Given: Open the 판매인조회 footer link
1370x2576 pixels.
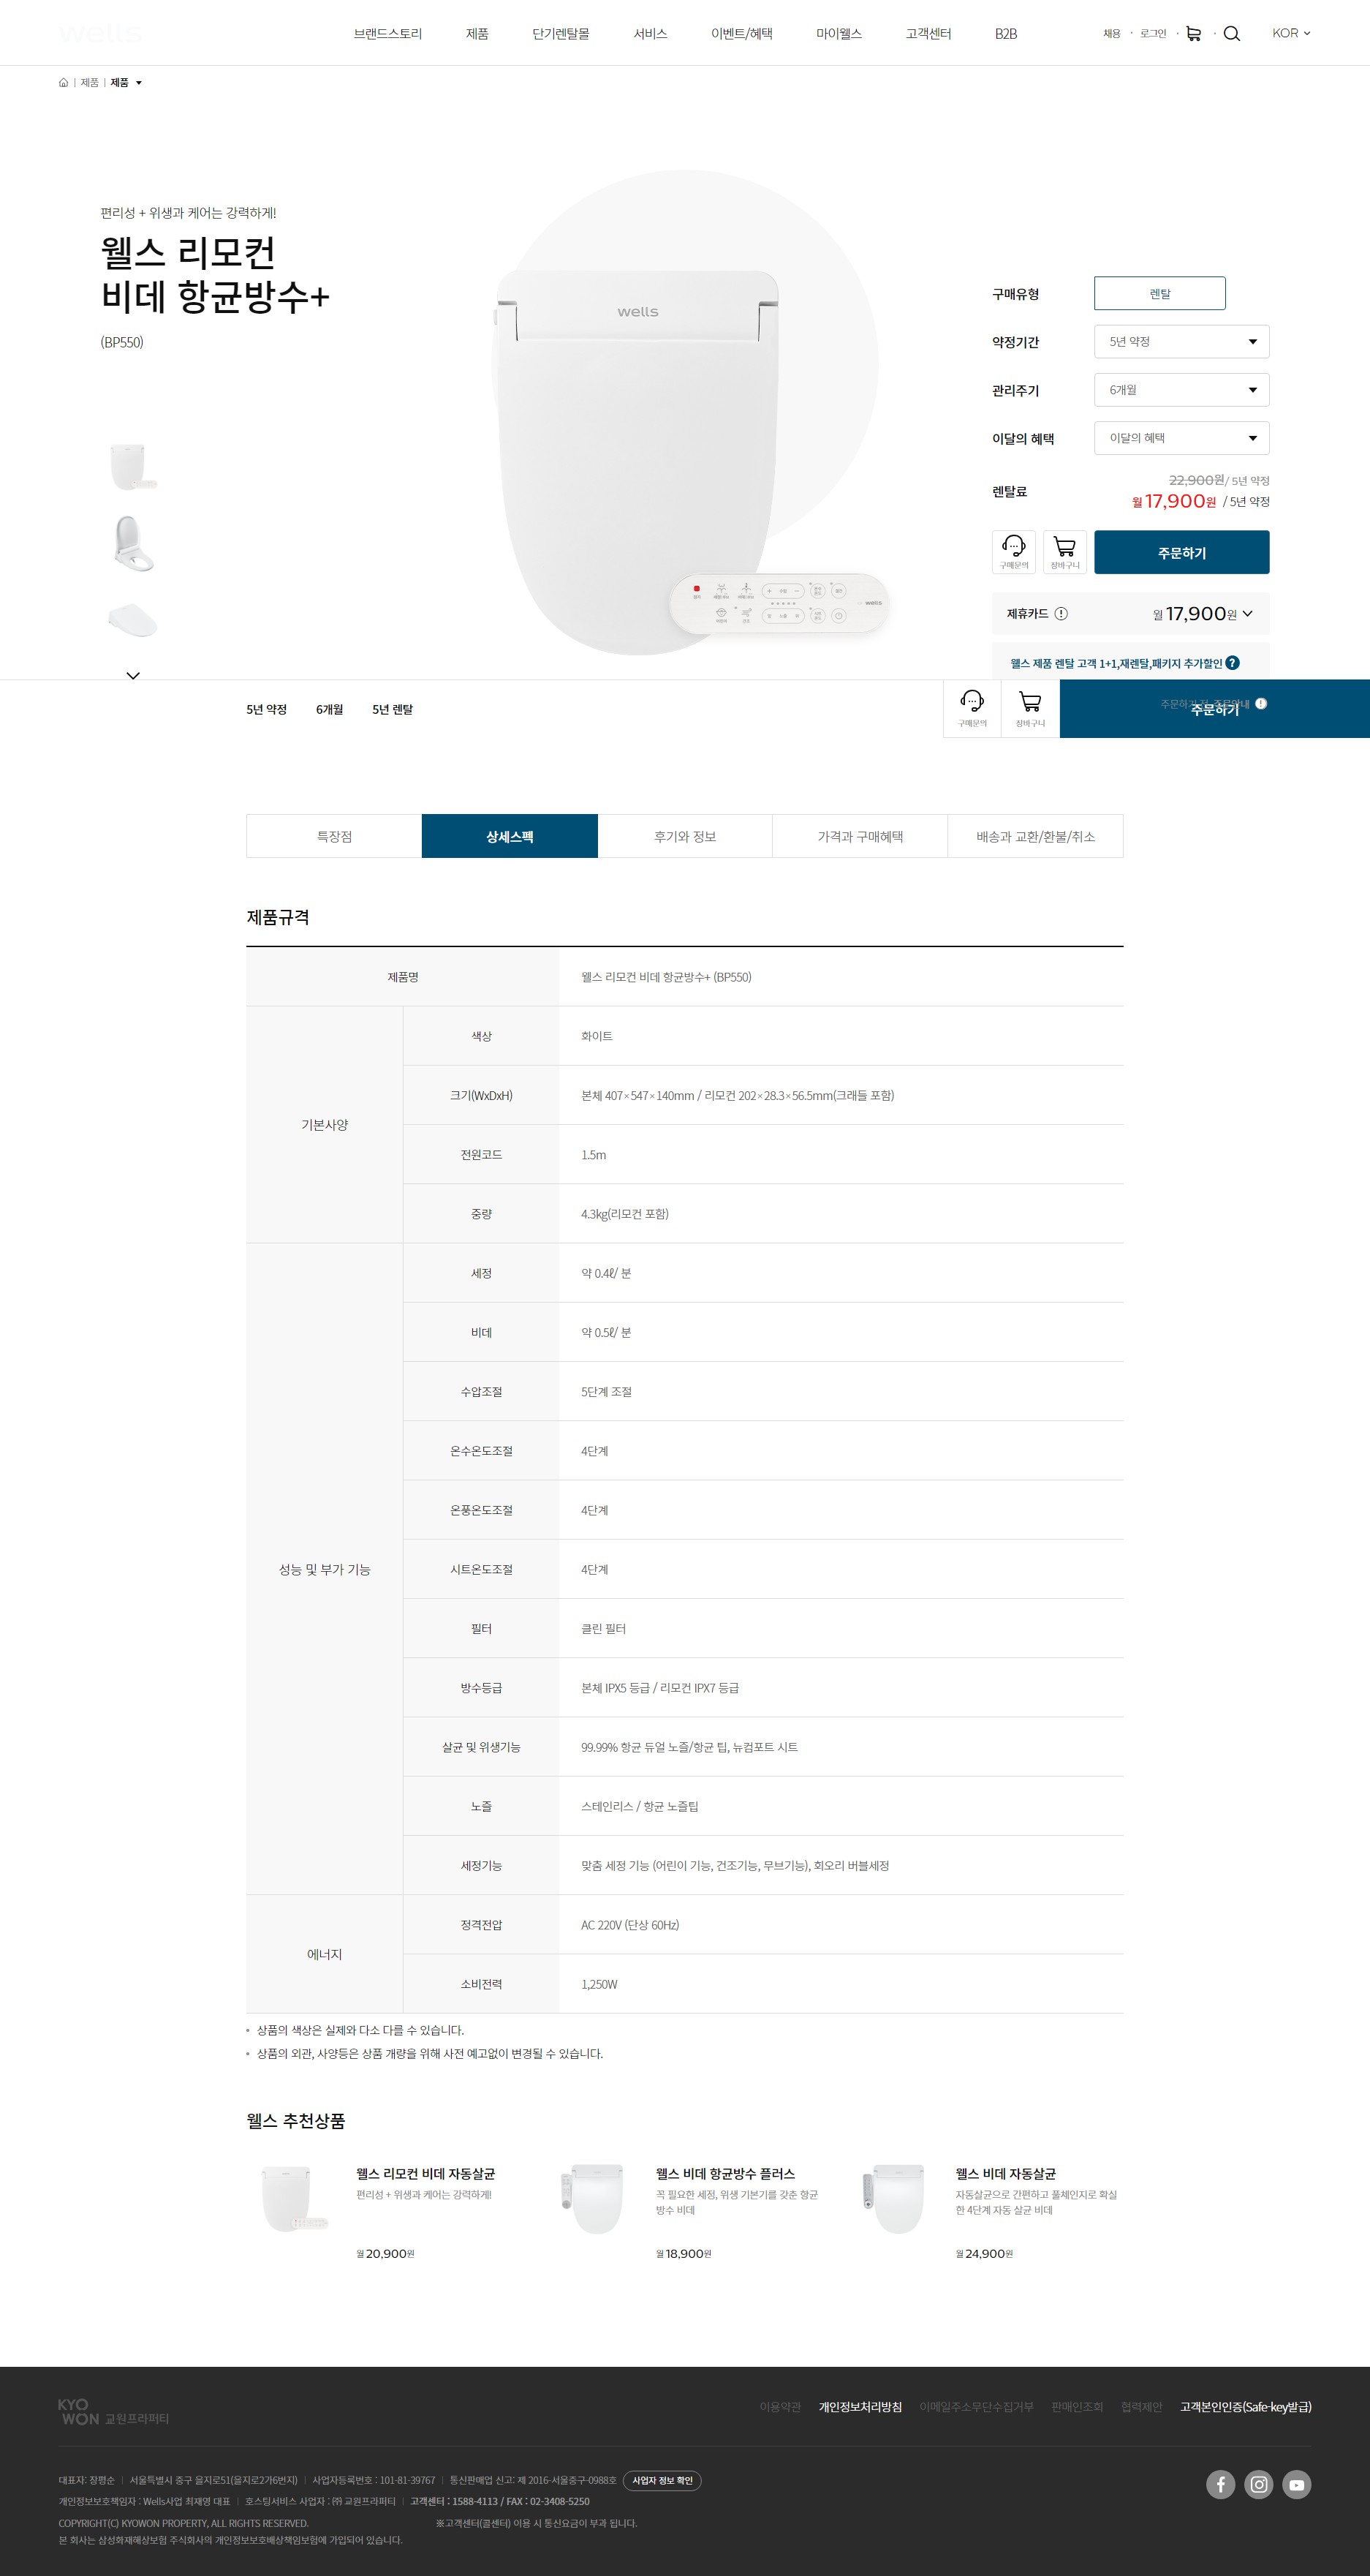Looking at the screenshot, I should click(x=1078, y=2406).
